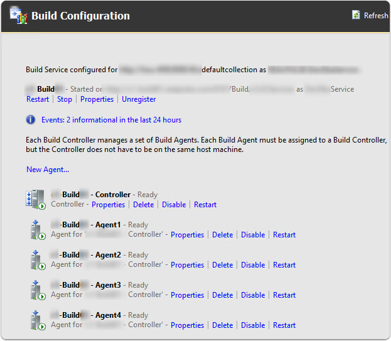Click the Build Controller server icon
The image size is (391, 341).
pos(35,199)
